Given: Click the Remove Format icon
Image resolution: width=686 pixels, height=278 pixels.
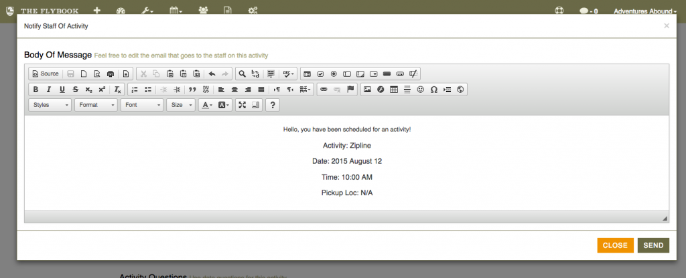Looking at the screenshot, I should coord(117,90).
